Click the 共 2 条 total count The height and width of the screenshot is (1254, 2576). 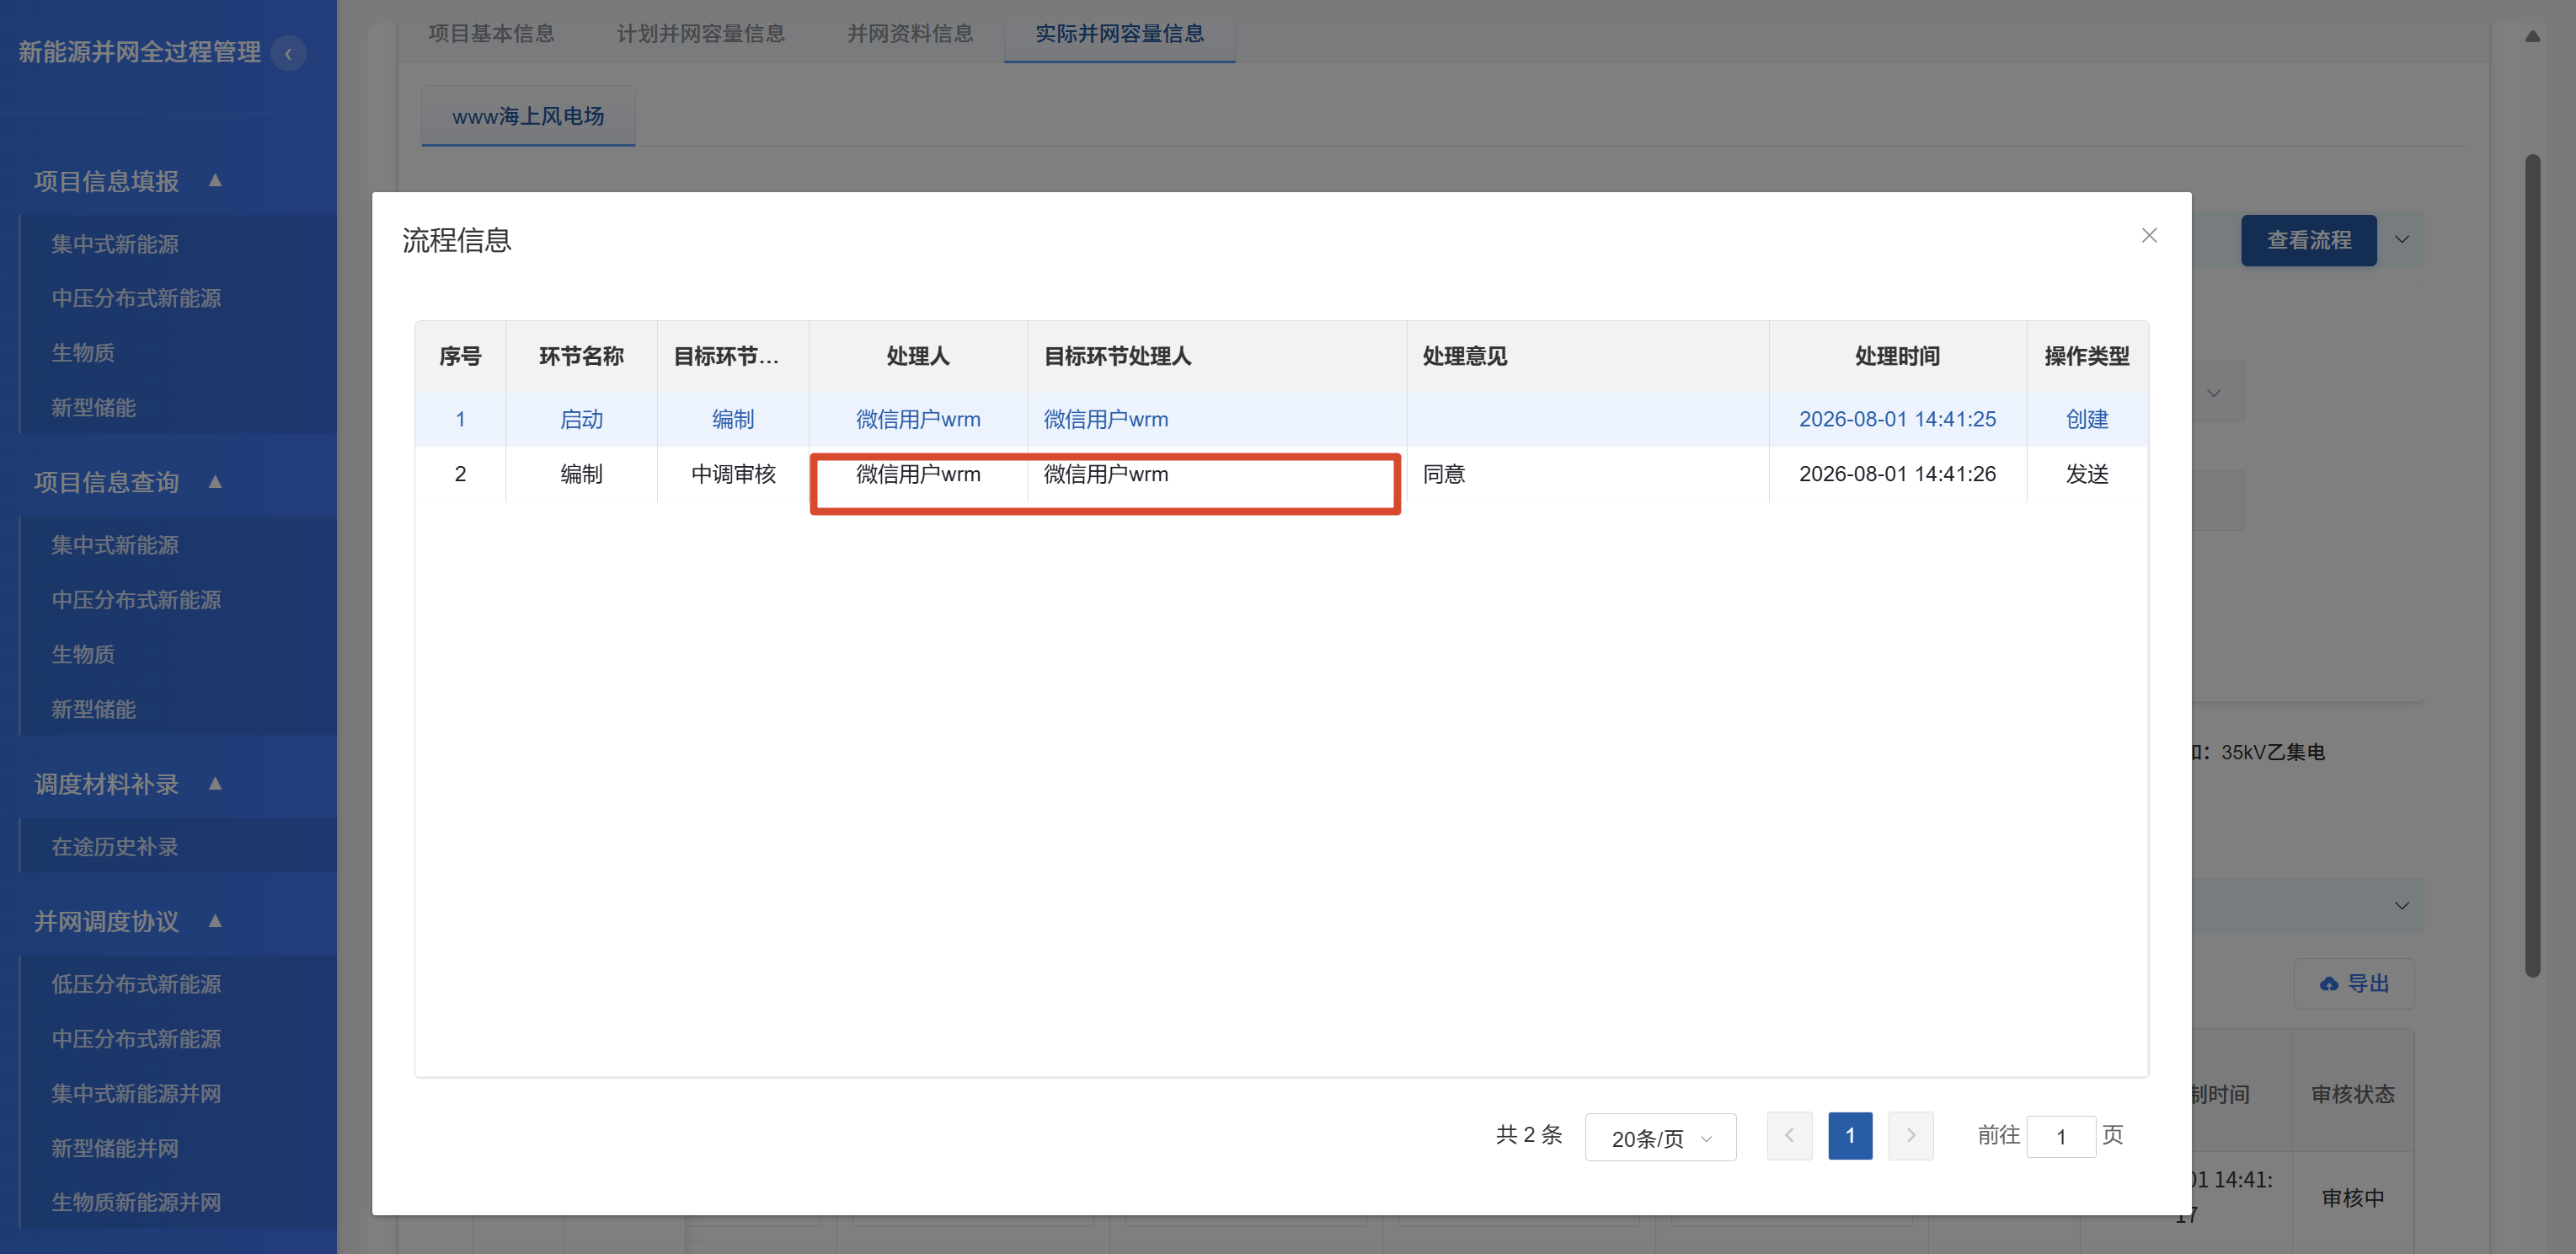click(x=1528, y=1135)
